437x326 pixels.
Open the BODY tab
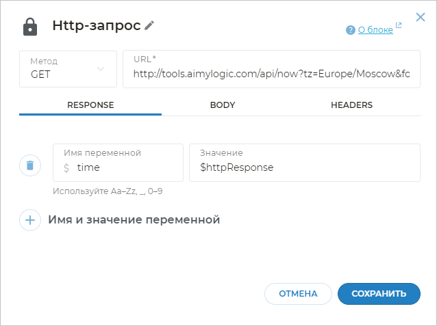click(x=223, y=105)
